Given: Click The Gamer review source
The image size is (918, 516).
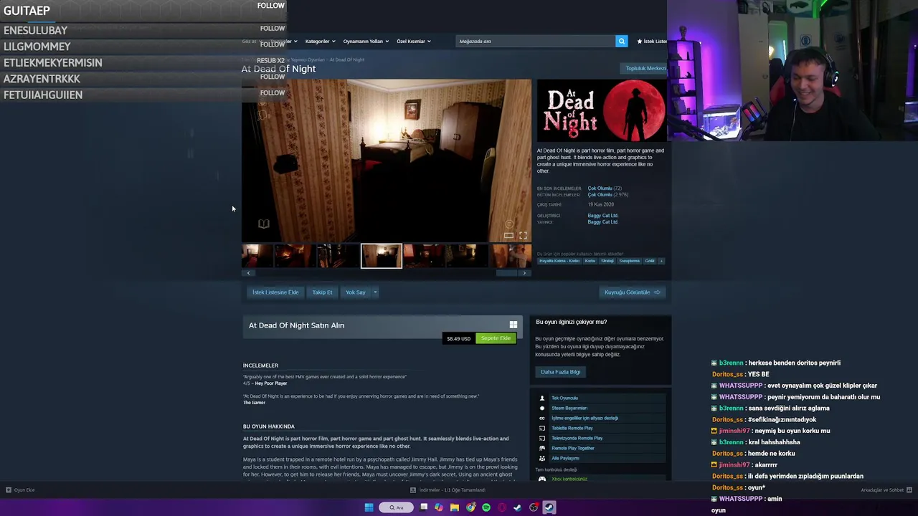Looking at the screenshot, I should click(x=254, y=403).
